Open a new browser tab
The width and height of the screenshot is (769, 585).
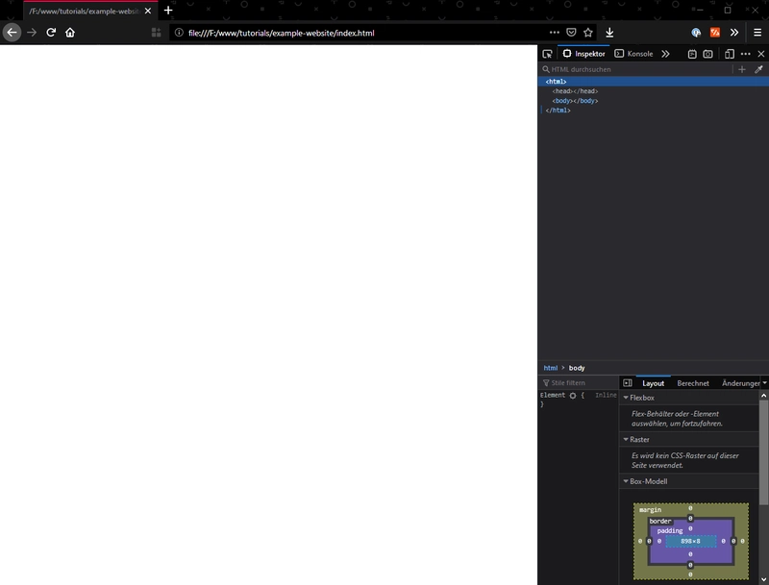(168, 10)
